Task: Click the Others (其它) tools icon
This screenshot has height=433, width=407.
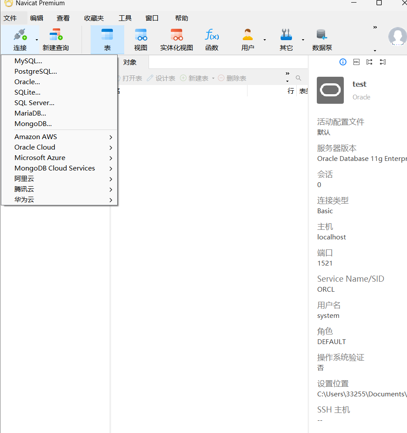Action: [286, 35]
